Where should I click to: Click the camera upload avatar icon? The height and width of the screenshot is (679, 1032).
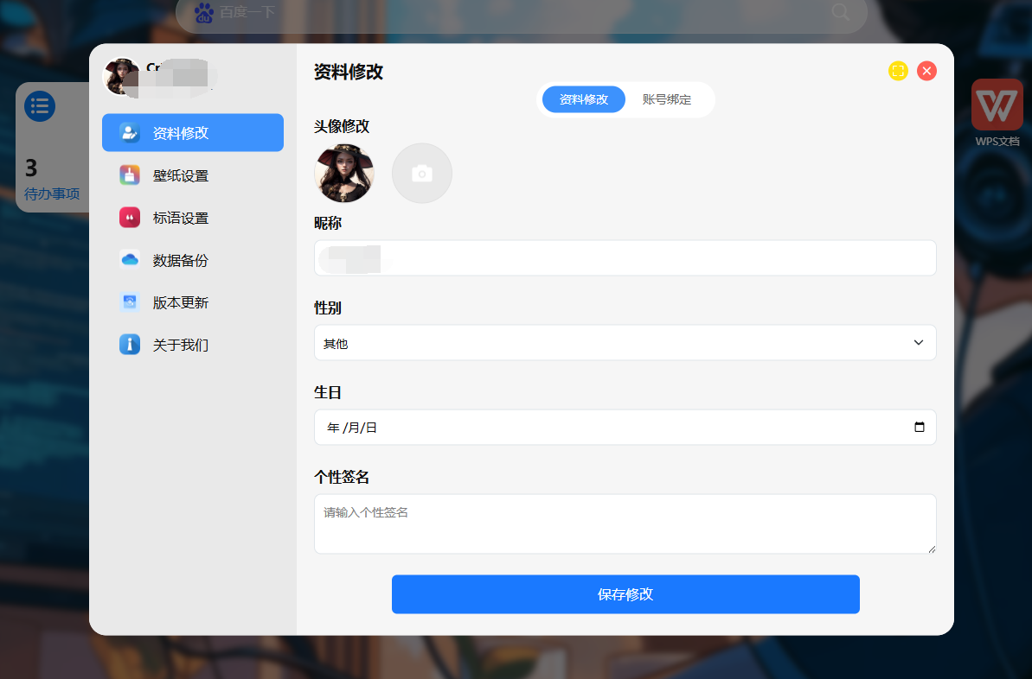click(x=422, y=174)
